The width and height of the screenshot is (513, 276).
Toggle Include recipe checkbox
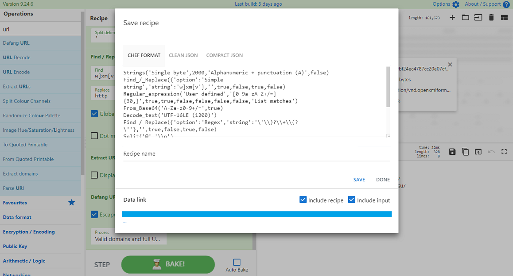point(303,199)
